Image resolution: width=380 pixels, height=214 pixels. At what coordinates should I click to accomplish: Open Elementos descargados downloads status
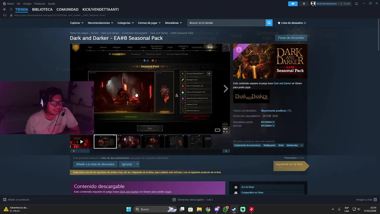coord(193,200)
